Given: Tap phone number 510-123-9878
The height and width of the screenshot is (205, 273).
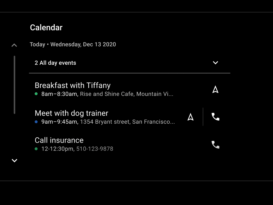Looking at the screenshot, I should click(95, 149).
